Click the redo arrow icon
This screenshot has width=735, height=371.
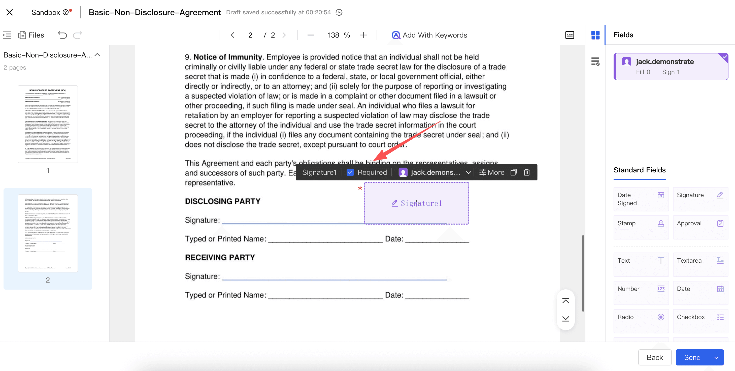click(77, 35)
